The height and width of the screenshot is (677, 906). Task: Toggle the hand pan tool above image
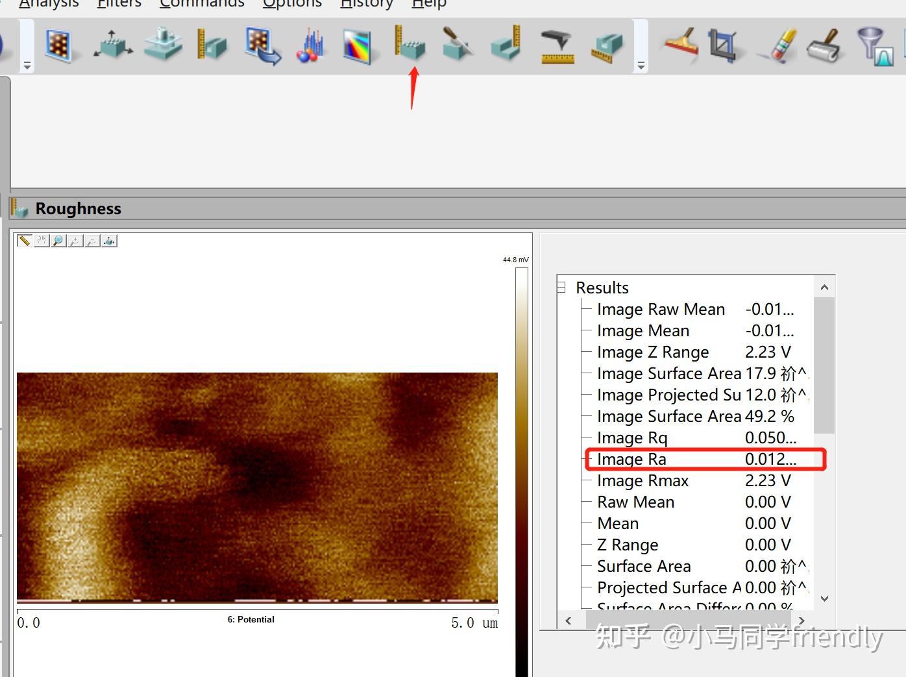pos(42,241)
